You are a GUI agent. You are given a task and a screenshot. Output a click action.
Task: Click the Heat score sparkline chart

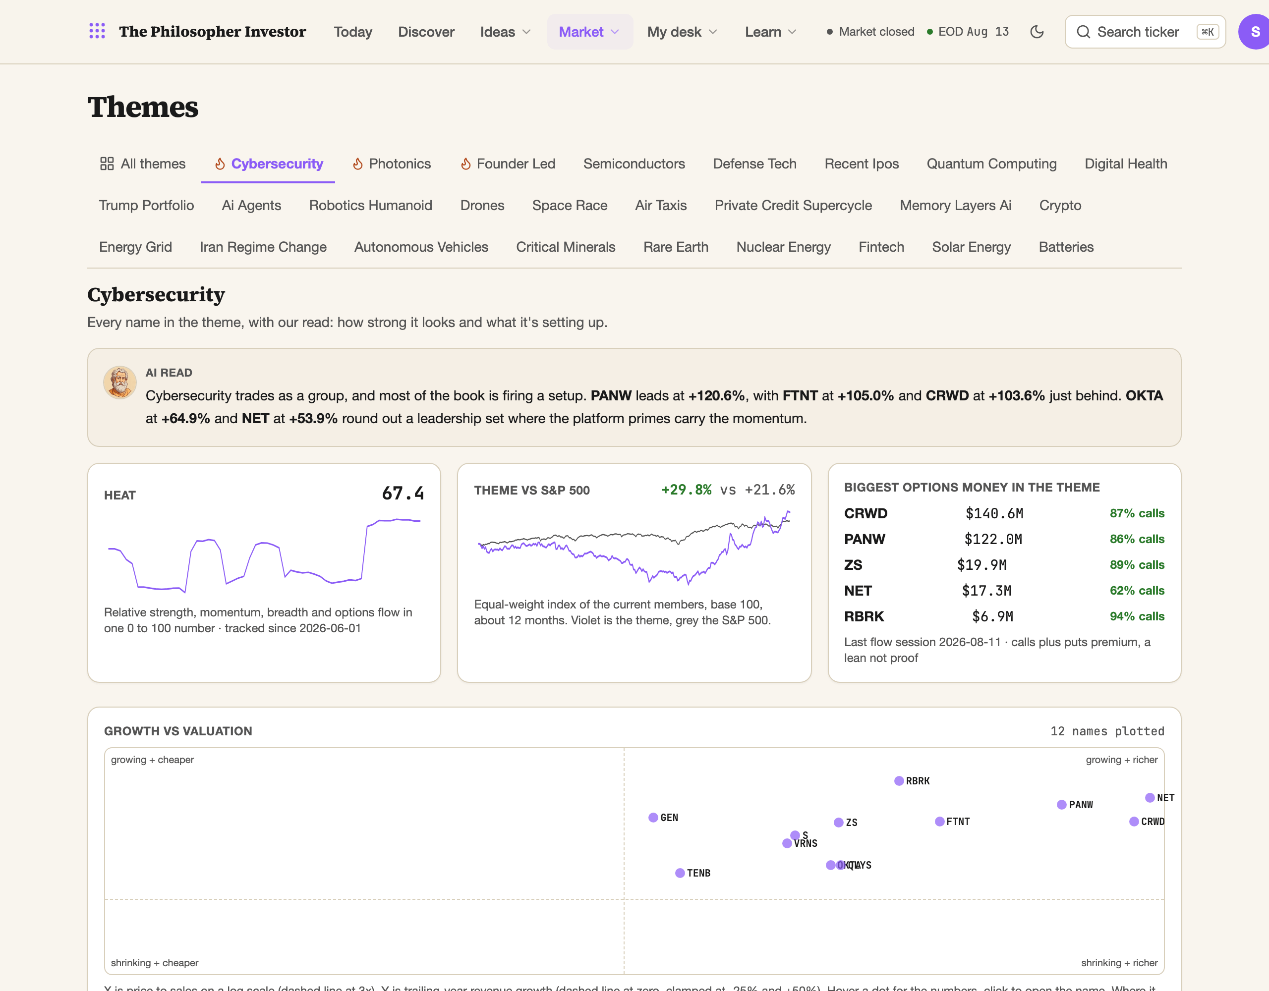coord(264,555)
